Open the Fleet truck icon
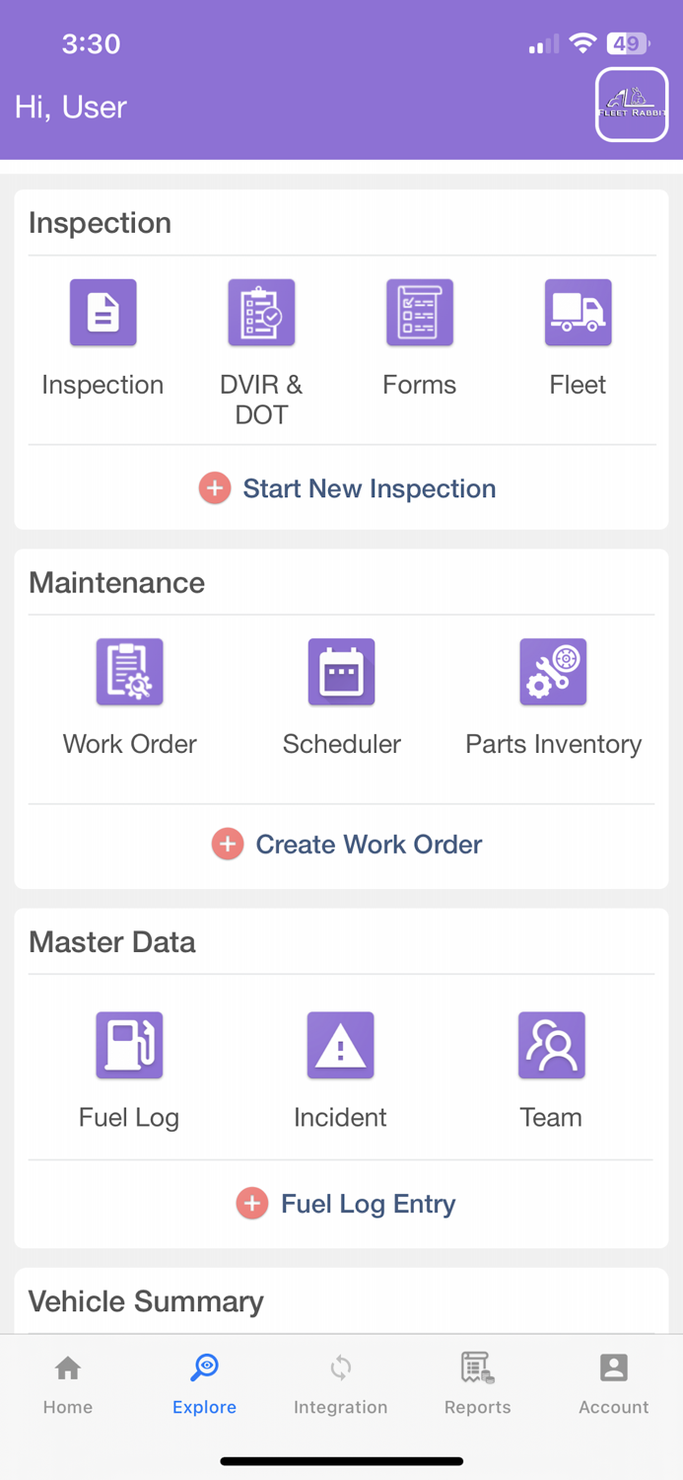The height and width of the screenshot is (1480, 683). pos(578,312)
